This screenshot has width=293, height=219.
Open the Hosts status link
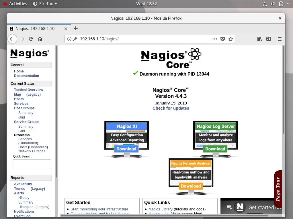pyautogui.click(x=19, y=99)
